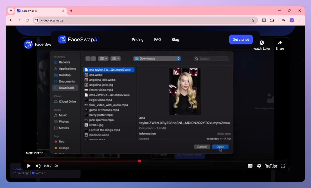Click the video channel avatar icon
Image resolution: width=311 pixels, height=188 pixels.
pyautogui.click(x=28, y=44)
